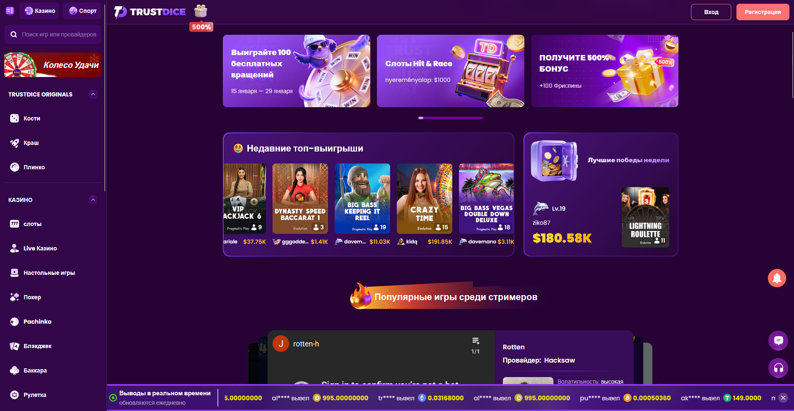Click the sidebar collapse icon at top left
The image size is (794, 411).
point(10,11)
